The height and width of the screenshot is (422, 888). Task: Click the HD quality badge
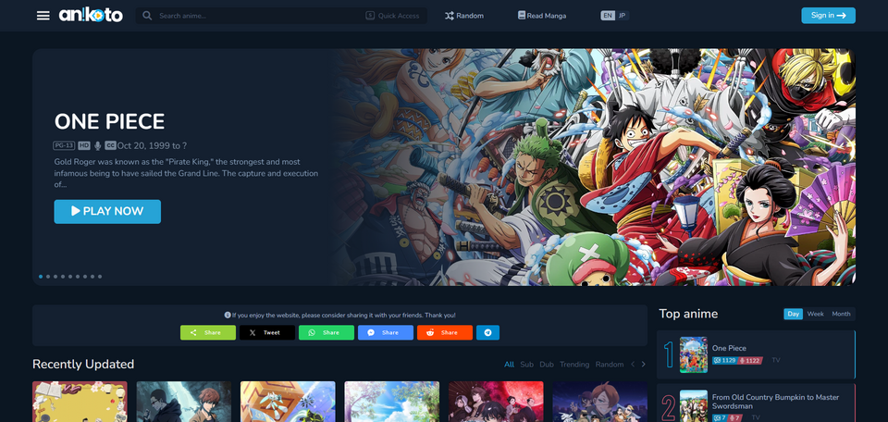pyautogui.click(x=84, y=145)
